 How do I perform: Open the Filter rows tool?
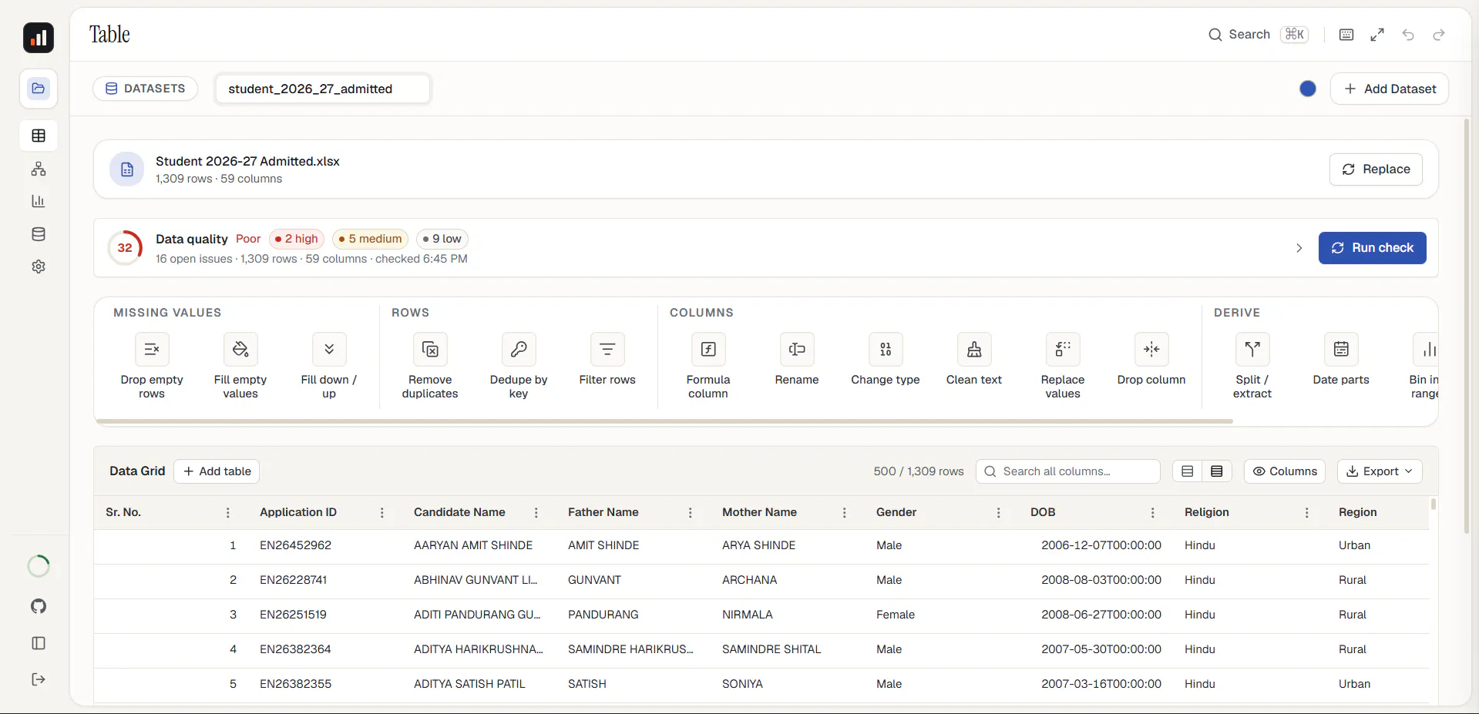[x=607, y=360]
